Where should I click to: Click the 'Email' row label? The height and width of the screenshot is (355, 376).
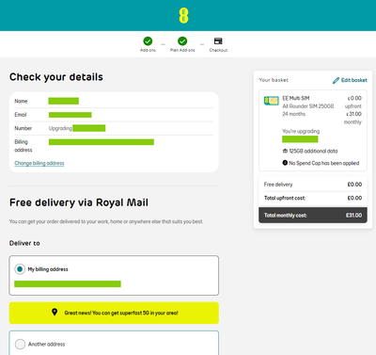tap(21, 115)
